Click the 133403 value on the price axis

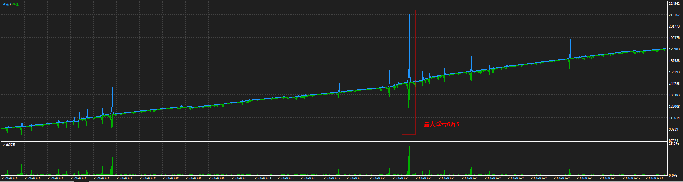[x=674, y=95]
